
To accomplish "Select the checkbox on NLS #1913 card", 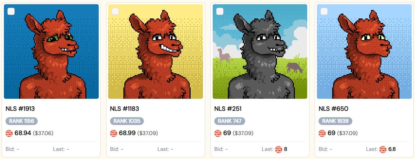I will pos(11,11).
